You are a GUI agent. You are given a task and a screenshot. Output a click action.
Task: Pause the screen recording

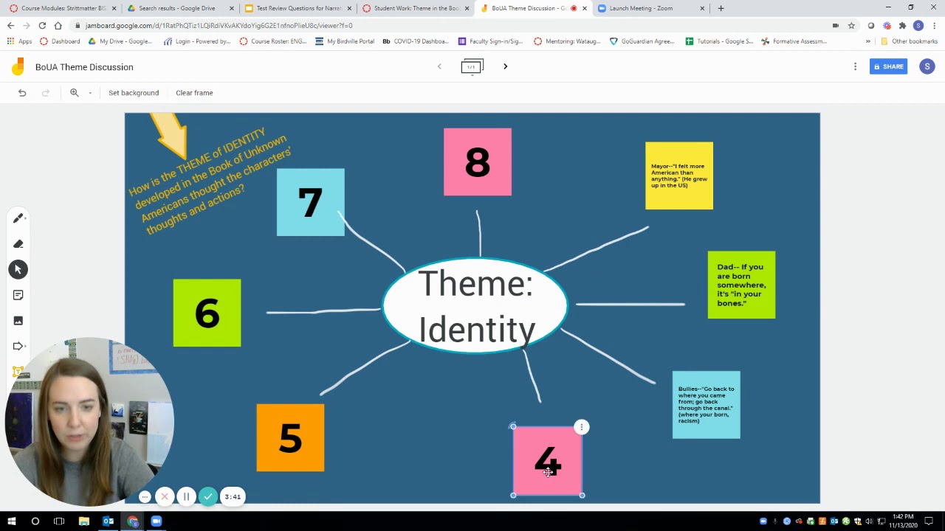(x=186, y=496)
